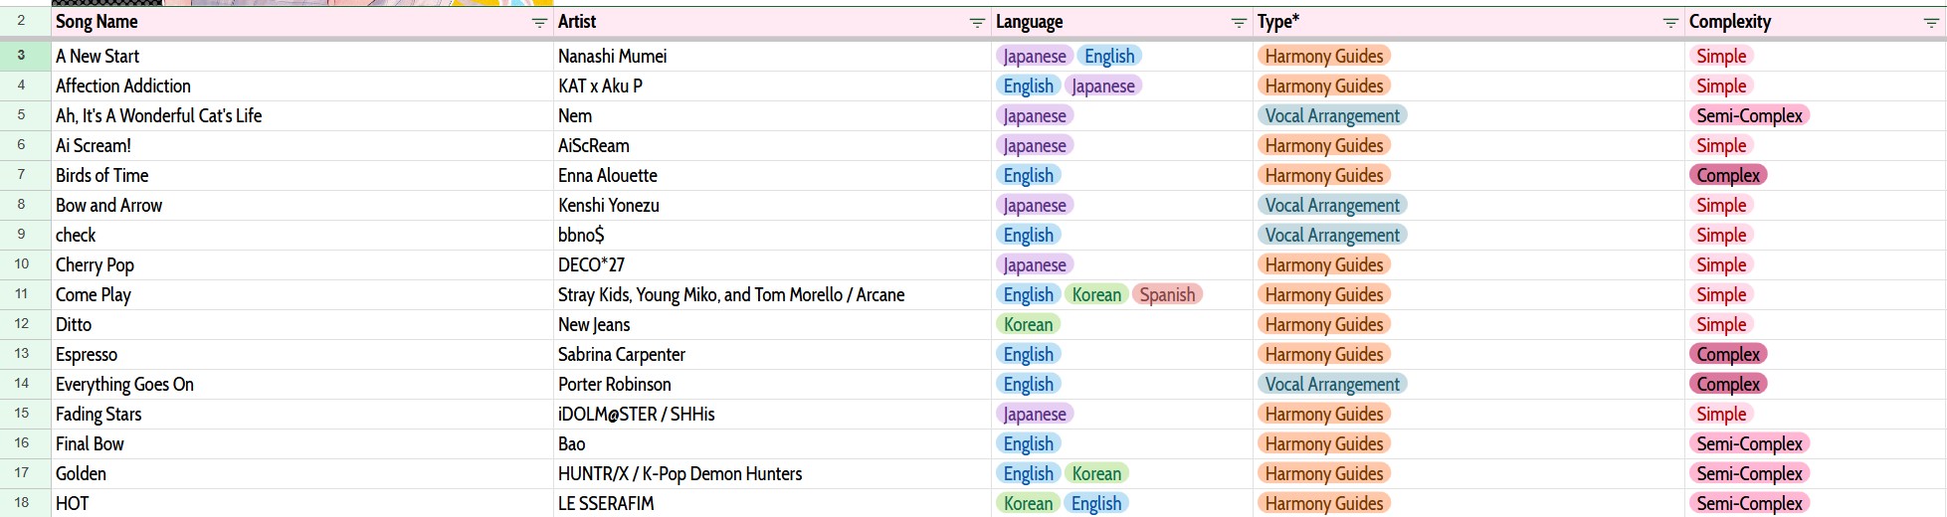Click the 'Ai Scream!' song cell

[302, 146]
